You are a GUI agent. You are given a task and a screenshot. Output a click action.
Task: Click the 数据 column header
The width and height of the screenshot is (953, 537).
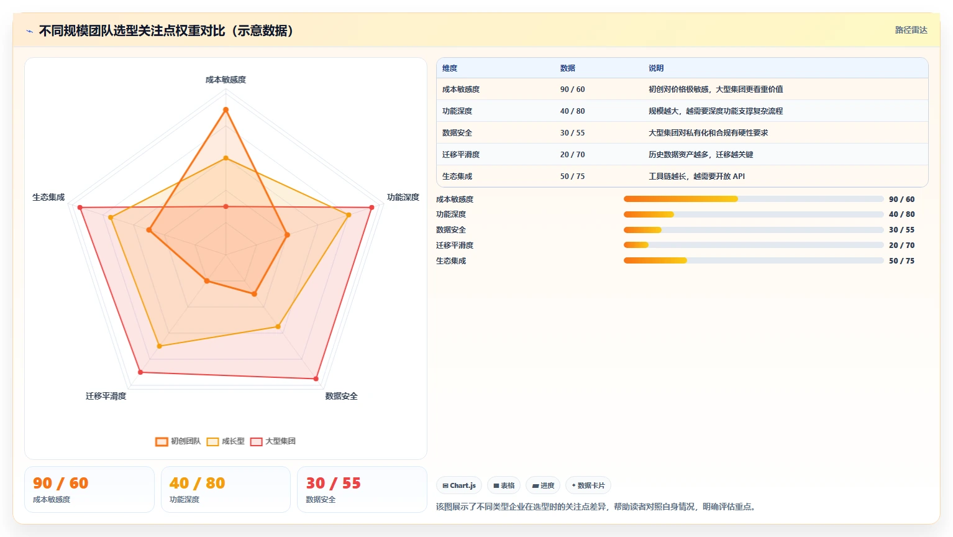[568, 68]
